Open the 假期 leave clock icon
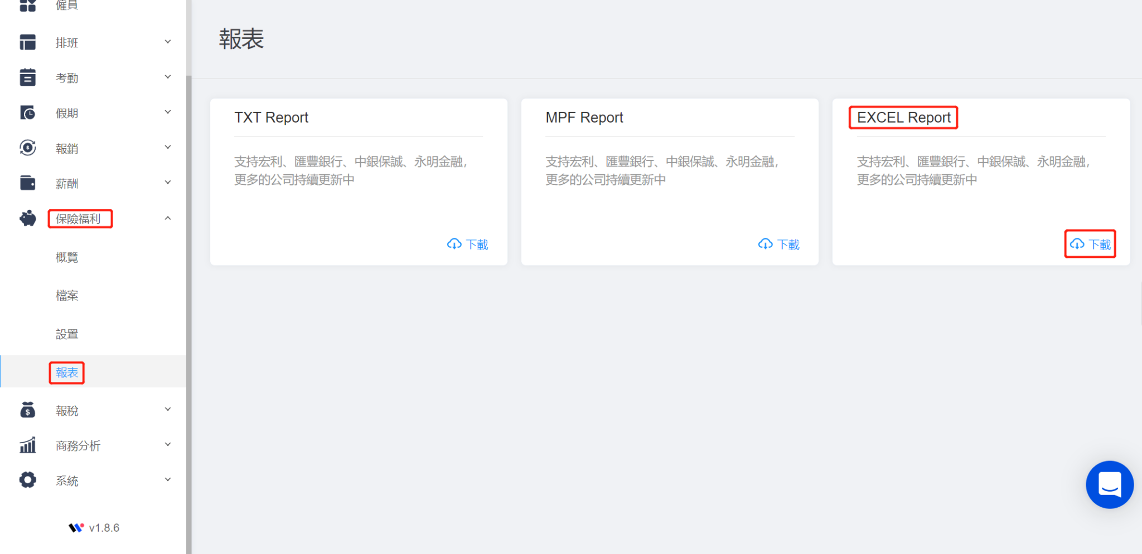This screenshot has height=554, width=1142. (x=27, y=112)
